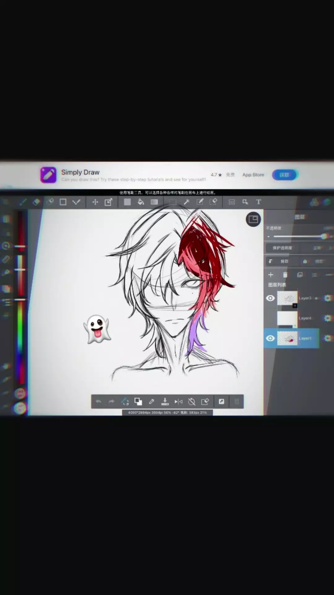
Task: Open the layer list menu icon
Action: pos(314,275)
